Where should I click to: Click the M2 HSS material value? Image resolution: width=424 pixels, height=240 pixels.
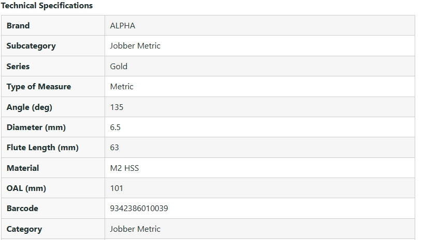tap(124, 168)
